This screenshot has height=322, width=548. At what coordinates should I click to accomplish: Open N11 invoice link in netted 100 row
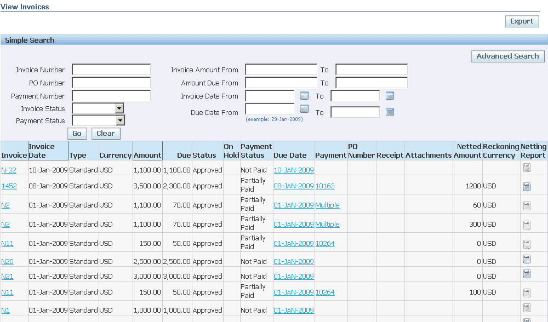pyautogui.click(x=7, y=292)
